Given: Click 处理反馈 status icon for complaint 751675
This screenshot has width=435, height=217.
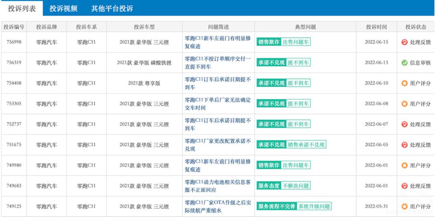Looking at the screenshot, I should [404, 145].
